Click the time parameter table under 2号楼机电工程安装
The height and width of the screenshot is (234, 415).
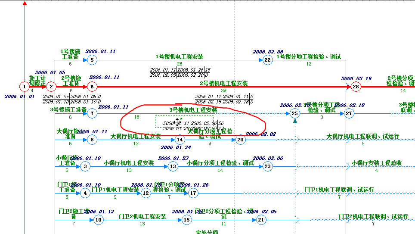click(x=224, y=100)
